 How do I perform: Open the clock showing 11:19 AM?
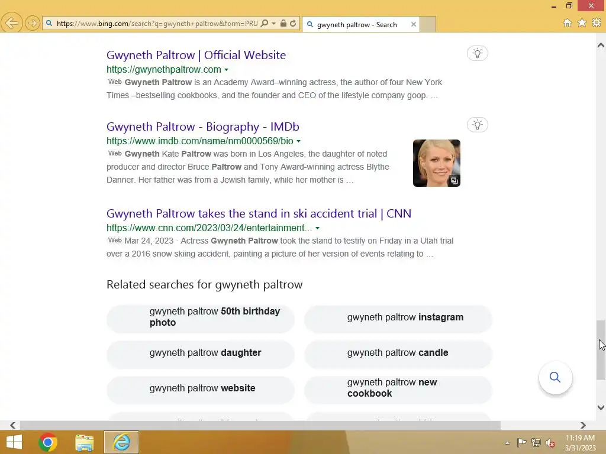click(x=580, y=443)
